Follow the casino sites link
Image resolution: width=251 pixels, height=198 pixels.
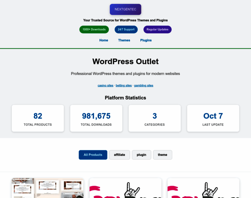click(105, 85)
